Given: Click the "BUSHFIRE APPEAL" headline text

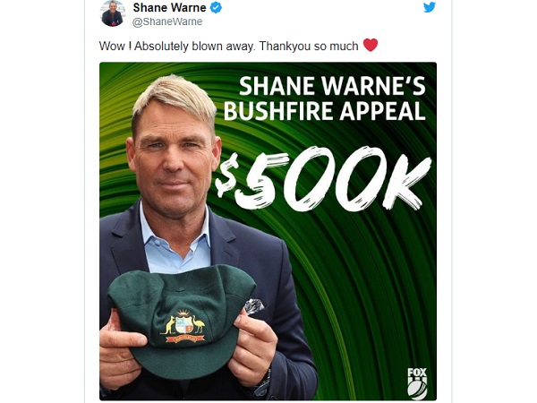Looking at the screenshot, I should pos(325,111).
